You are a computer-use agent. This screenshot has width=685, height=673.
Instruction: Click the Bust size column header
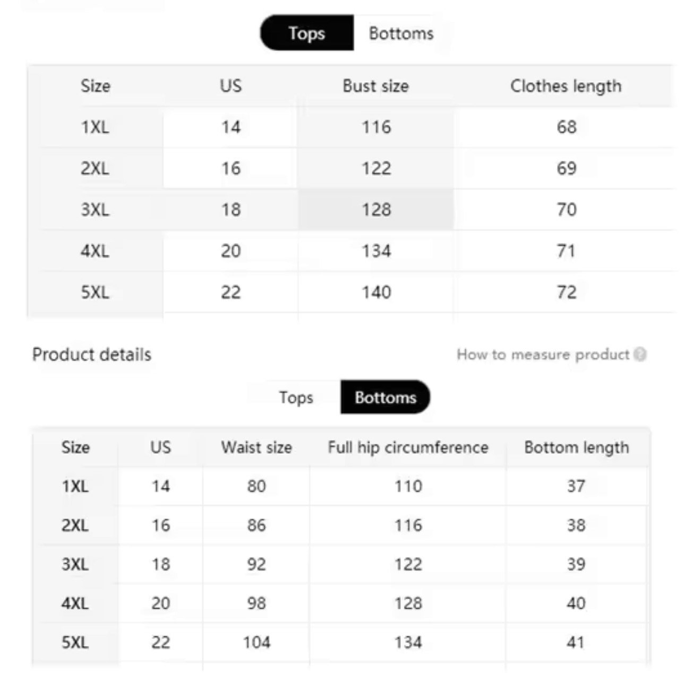click(375, 86)
